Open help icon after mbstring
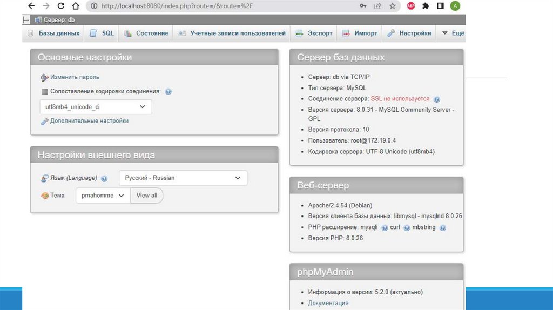This screenshot has height=310, width=553. tap(443, 228)
